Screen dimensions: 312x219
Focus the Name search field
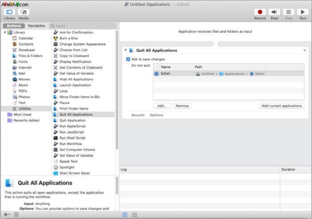pyautogui.click(x=83, y=26)
